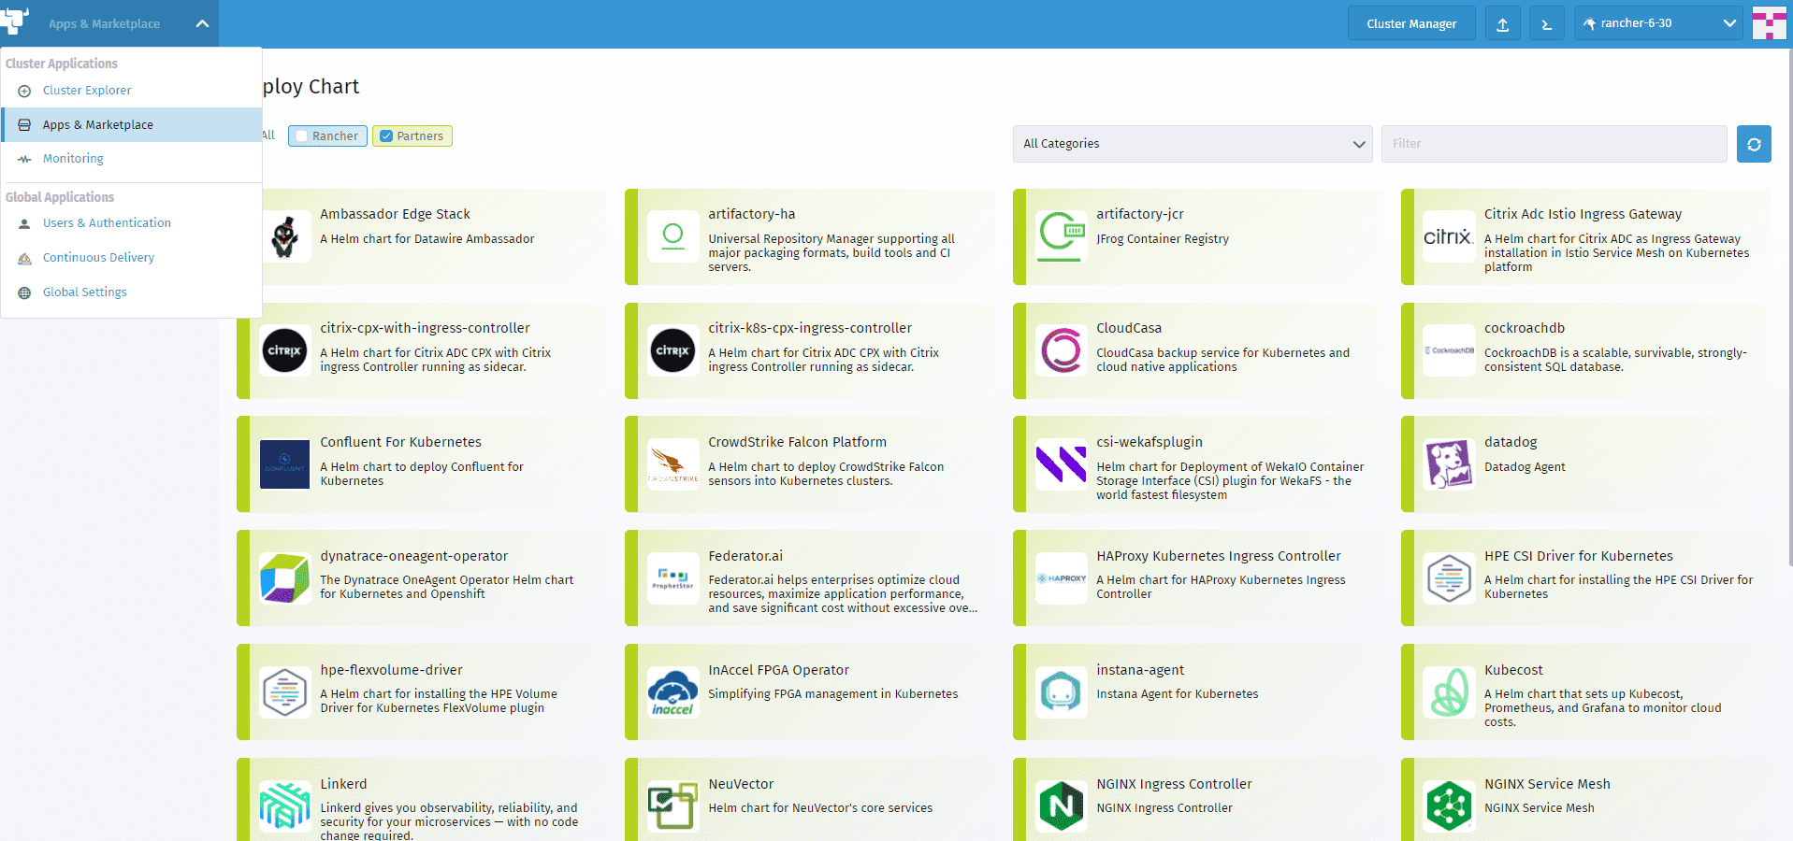Click the Global Settings globe icon
The height and width of the screenshot is (841, 1793).
24,292
